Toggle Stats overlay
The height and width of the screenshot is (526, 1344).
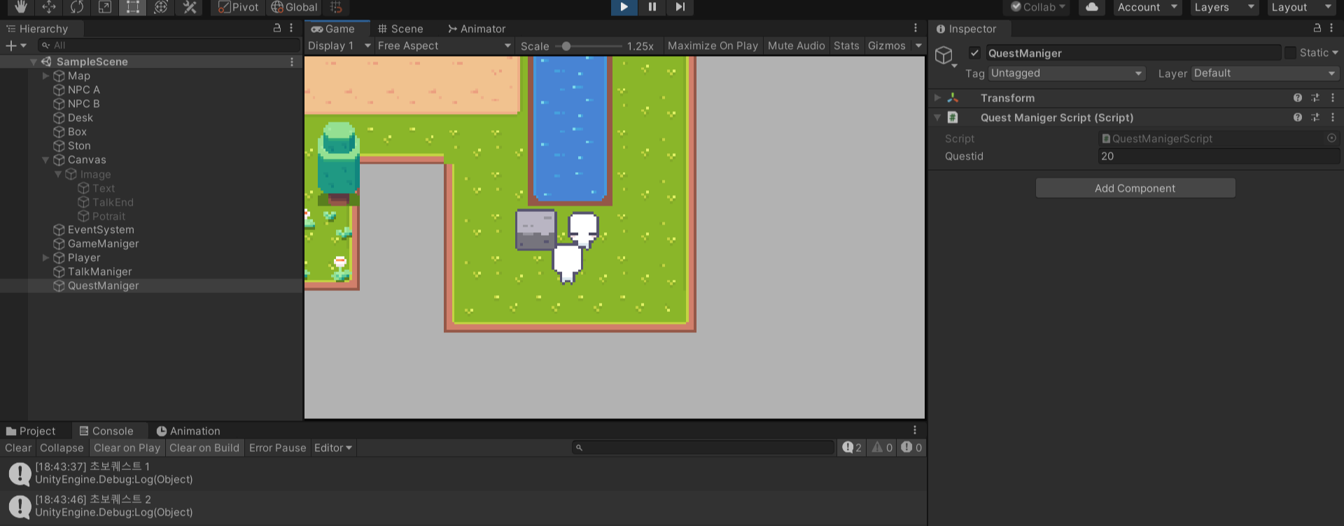(846, 45)
